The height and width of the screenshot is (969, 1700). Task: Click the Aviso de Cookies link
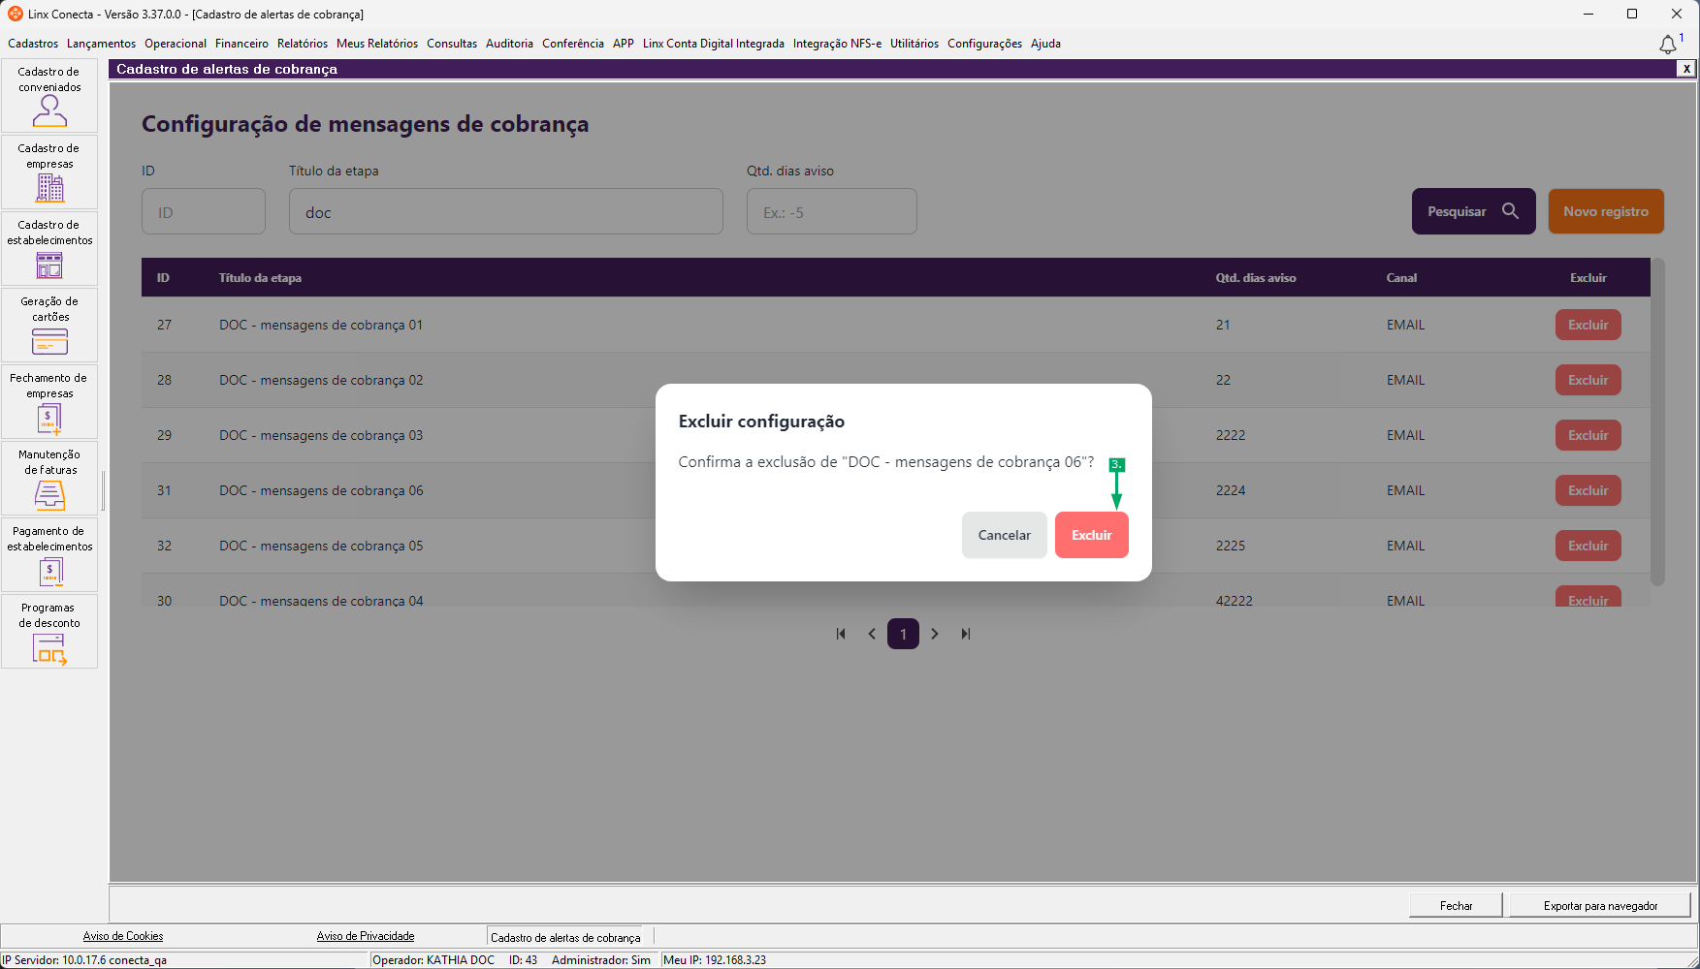coord(123,936)
